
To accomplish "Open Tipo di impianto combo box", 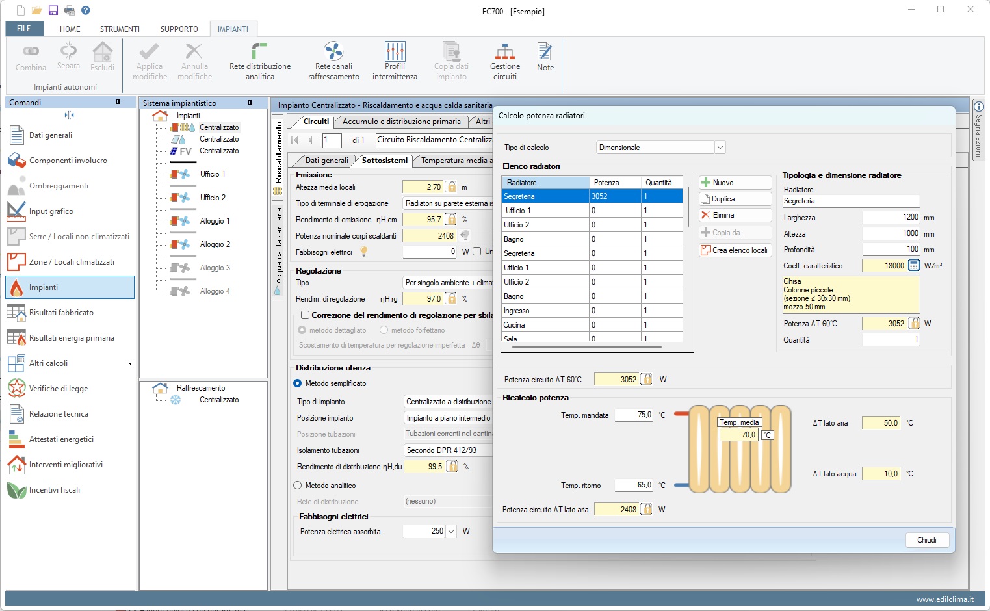I will click(x=448, y=402).
